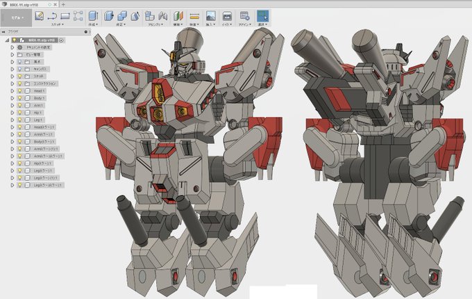This screenshot has width=472, height=299.
Task: Click the Extrude (作成) tool icon
Action: (x=93, y=16)
